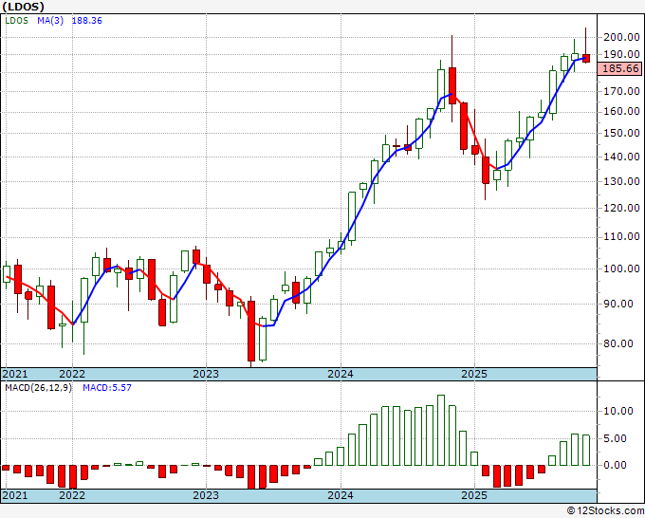Click the MA(3) legend label
Viewport: 645px width, 518px height.
point(50,21)
